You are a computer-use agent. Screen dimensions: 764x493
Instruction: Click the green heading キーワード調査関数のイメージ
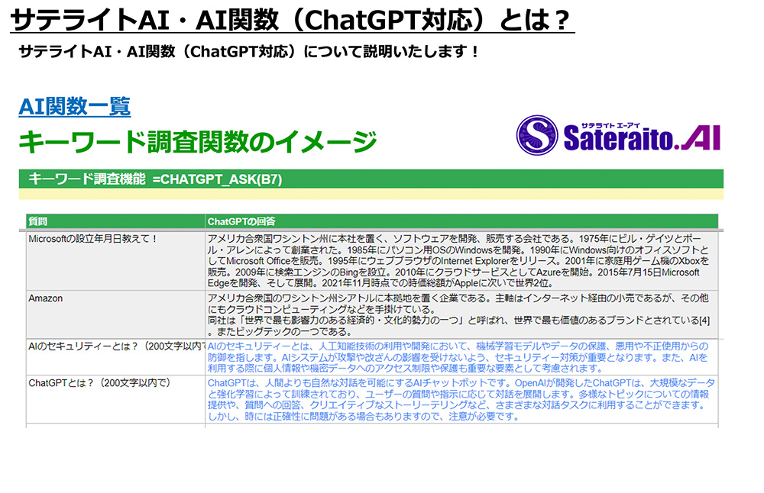198,142
